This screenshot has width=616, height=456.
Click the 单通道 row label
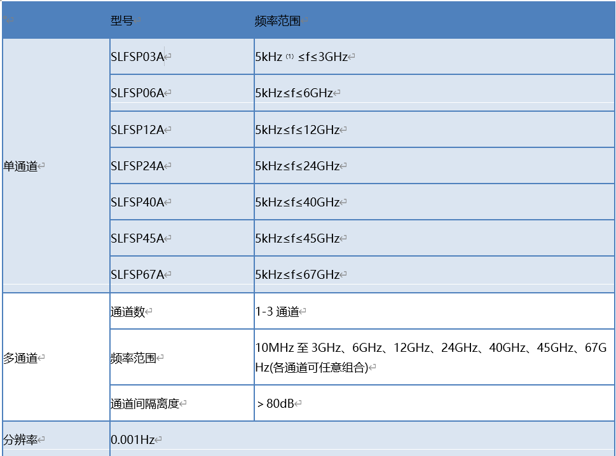[x=20, y=166]
